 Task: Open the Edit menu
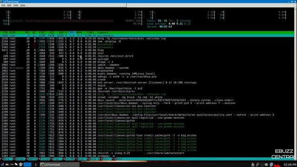[9, 5]
